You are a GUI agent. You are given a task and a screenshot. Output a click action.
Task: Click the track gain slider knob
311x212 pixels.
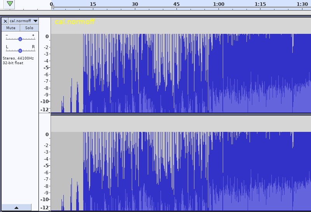[x=20, y=39]
